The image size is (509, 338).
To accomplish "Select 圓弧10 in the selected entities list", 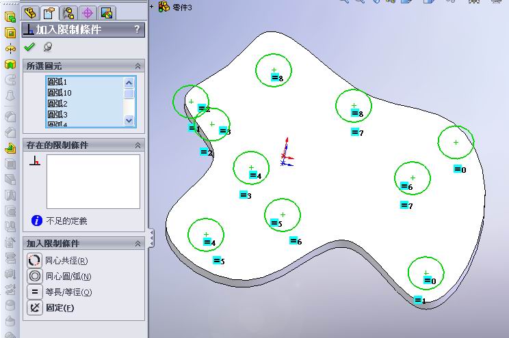I will point(59,92).
